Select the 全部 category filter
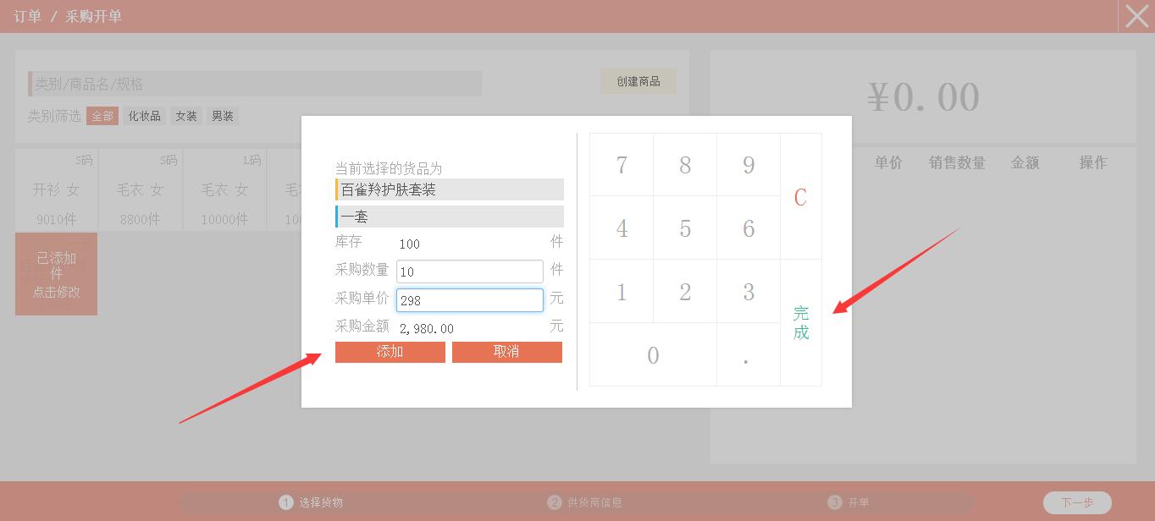 point(102,116)
